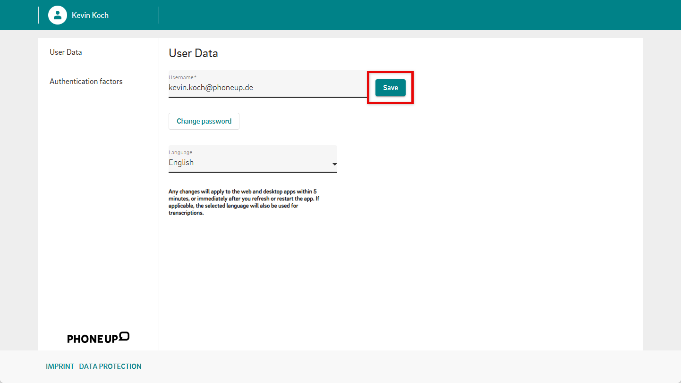The height and width of the screenshot is (383, 681).
Task: Click the PHONEUP logo text in sidebar
Action: (x=92, y=339)
